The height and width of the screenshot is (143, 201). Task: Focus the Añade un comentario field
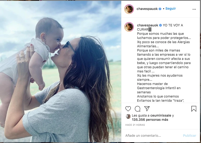pyautogui.click(x=153, y=135)
